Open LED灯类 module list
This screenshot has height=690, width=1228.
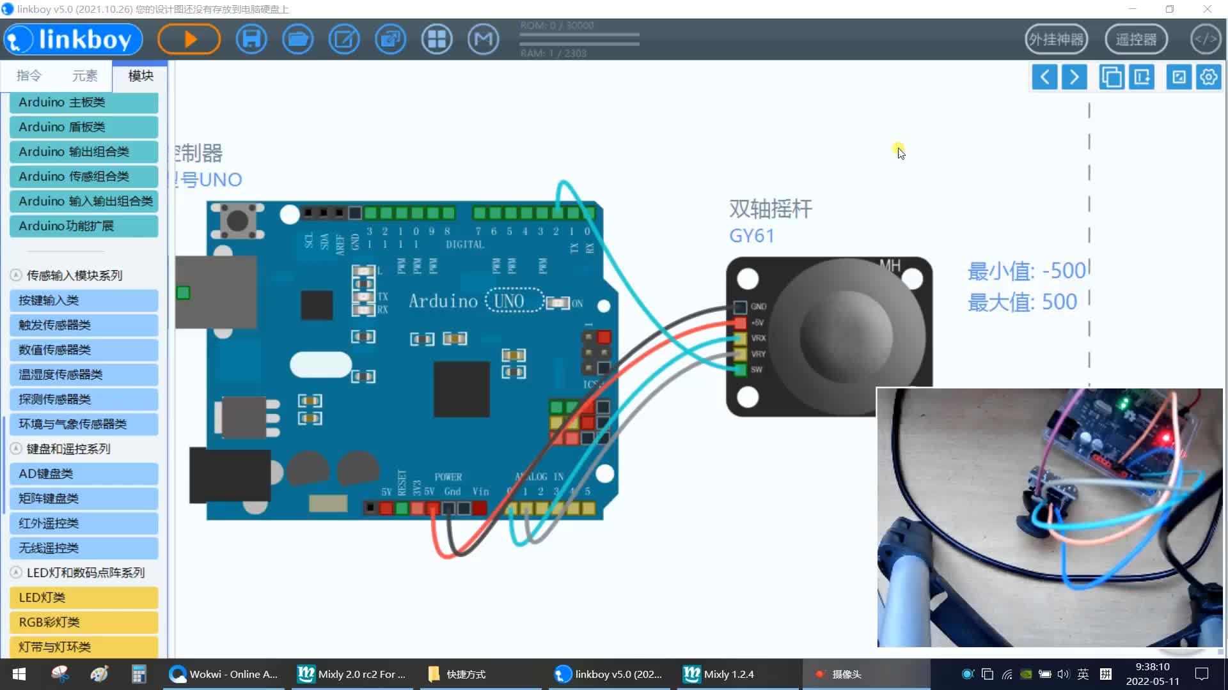click(84, 597)
